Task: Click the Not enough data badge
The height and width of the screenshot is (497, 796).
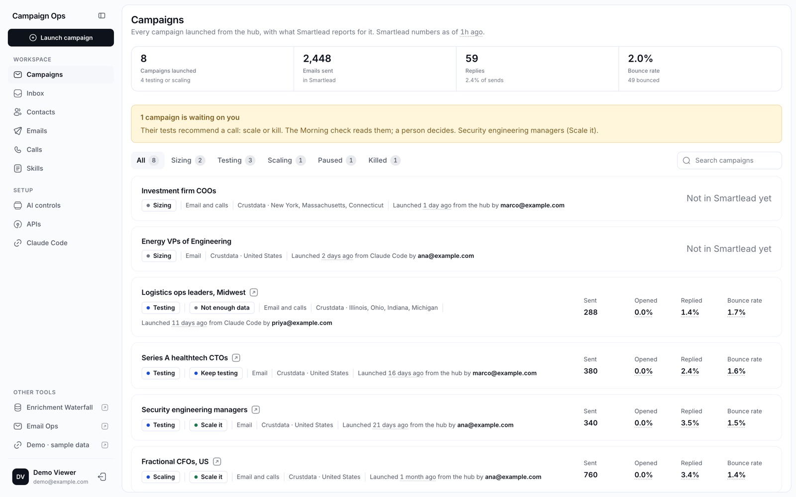Action: pos(222,308)
